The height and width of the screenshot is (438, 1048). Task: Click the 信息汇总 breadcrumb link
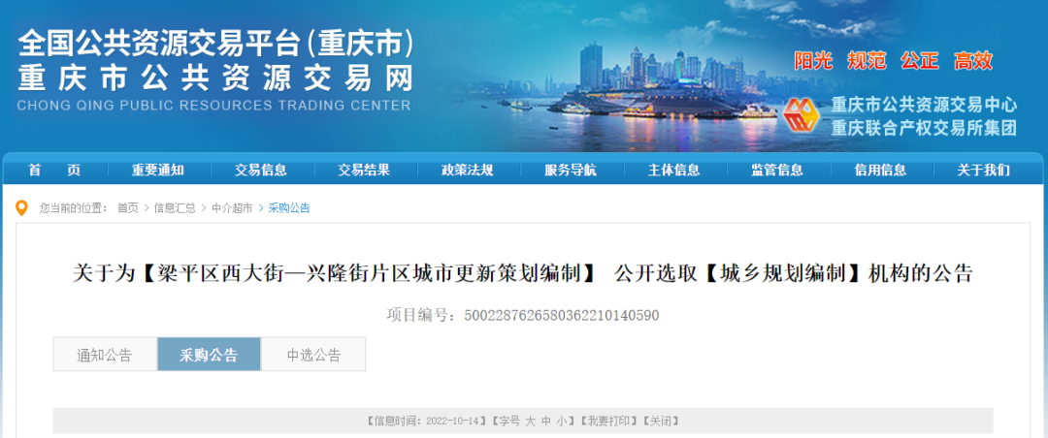(175, 208)
